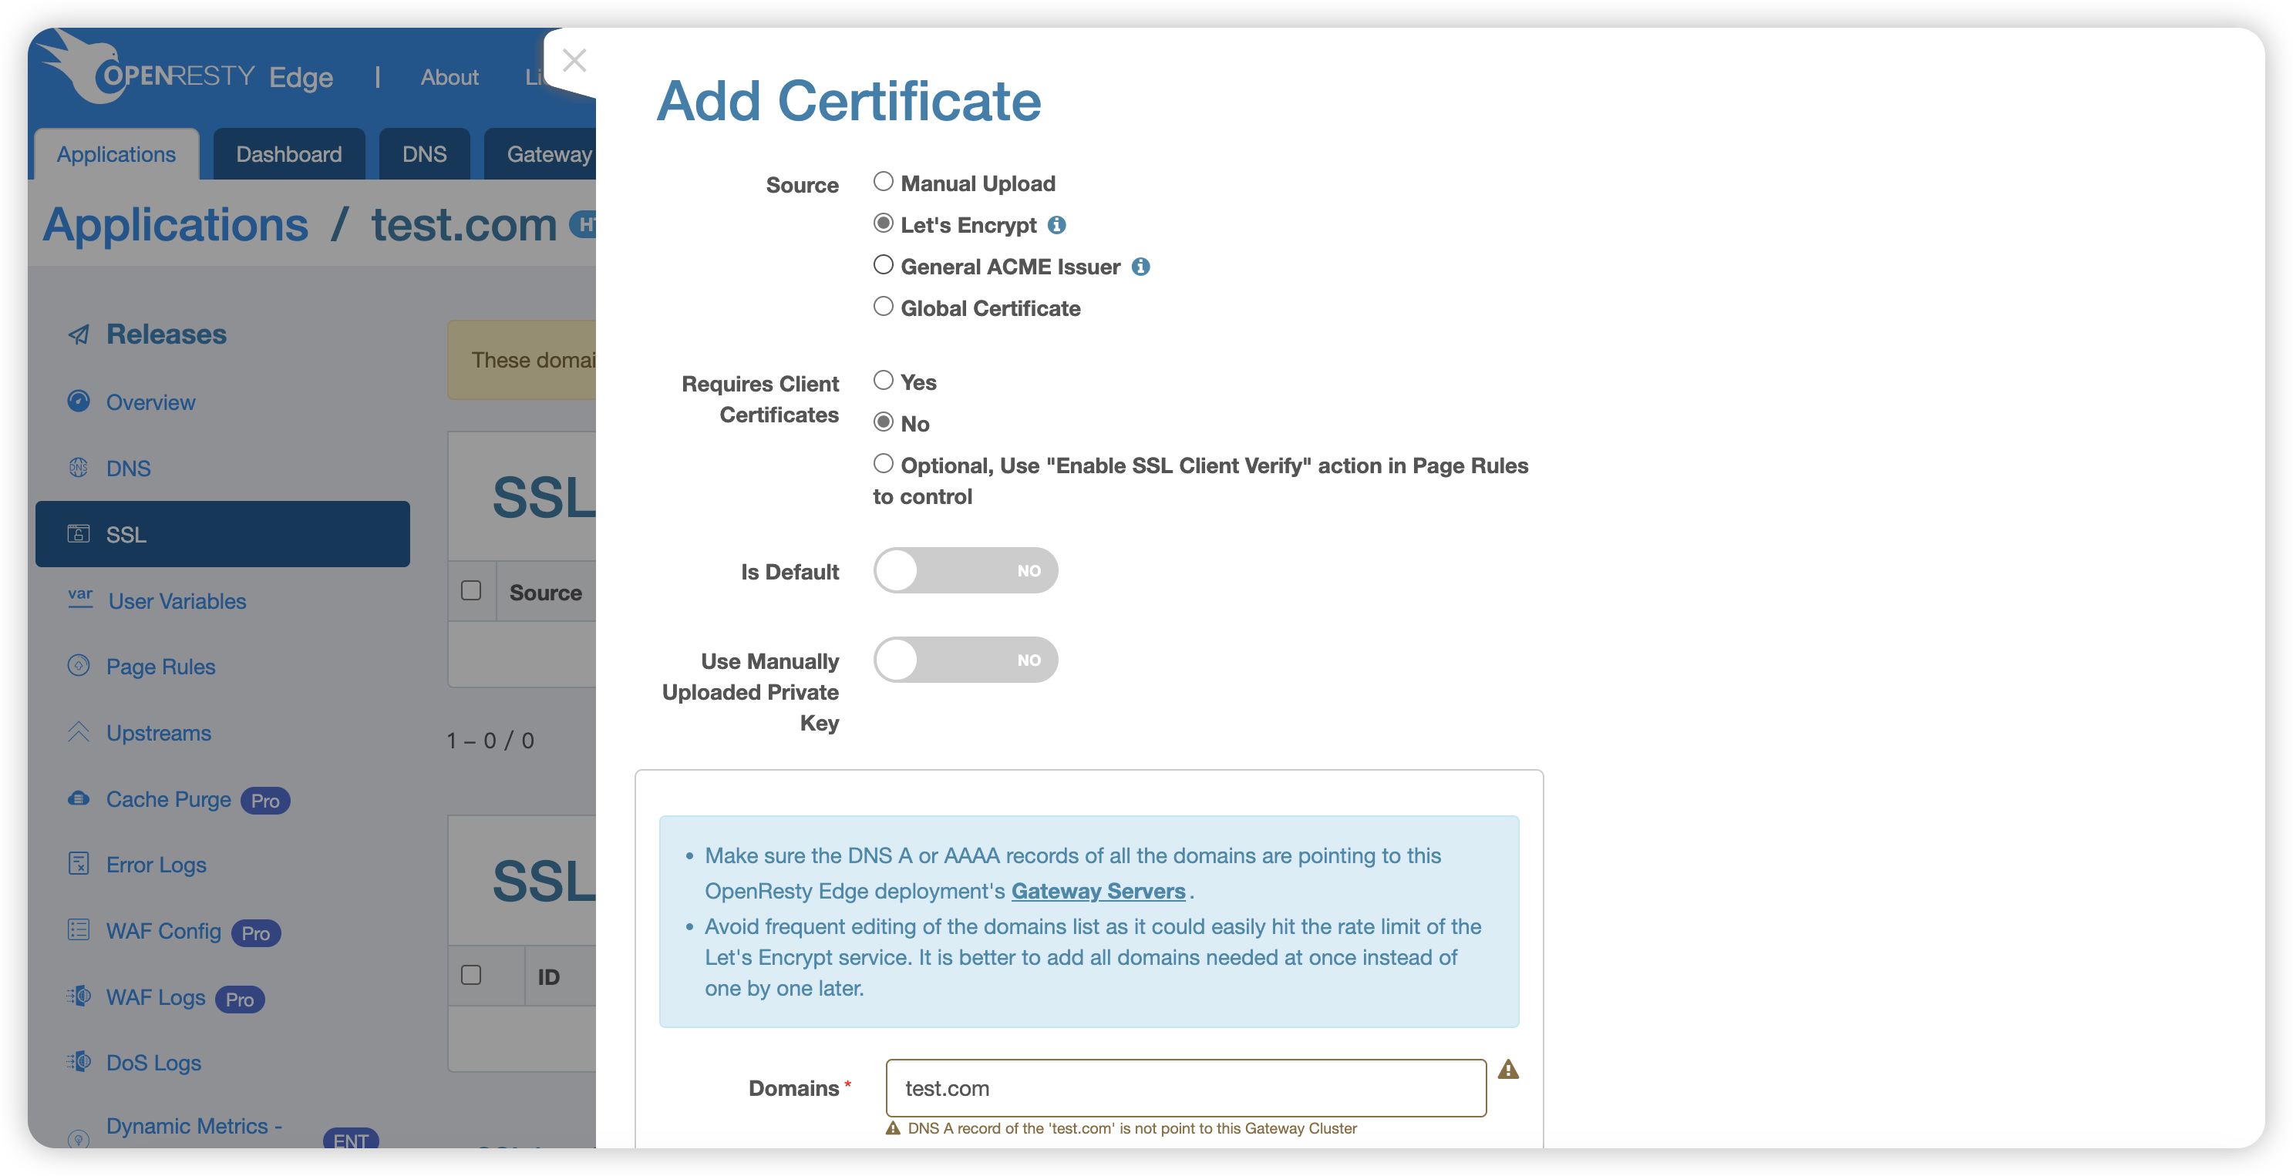Click Applications breadcrumb link
This screenshot has height=1176, width=2293.
pyautogui.click(x=175, y=224)
